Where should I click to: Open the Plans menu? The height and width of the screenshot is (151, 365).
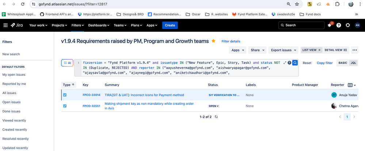[x=137, y=25]
